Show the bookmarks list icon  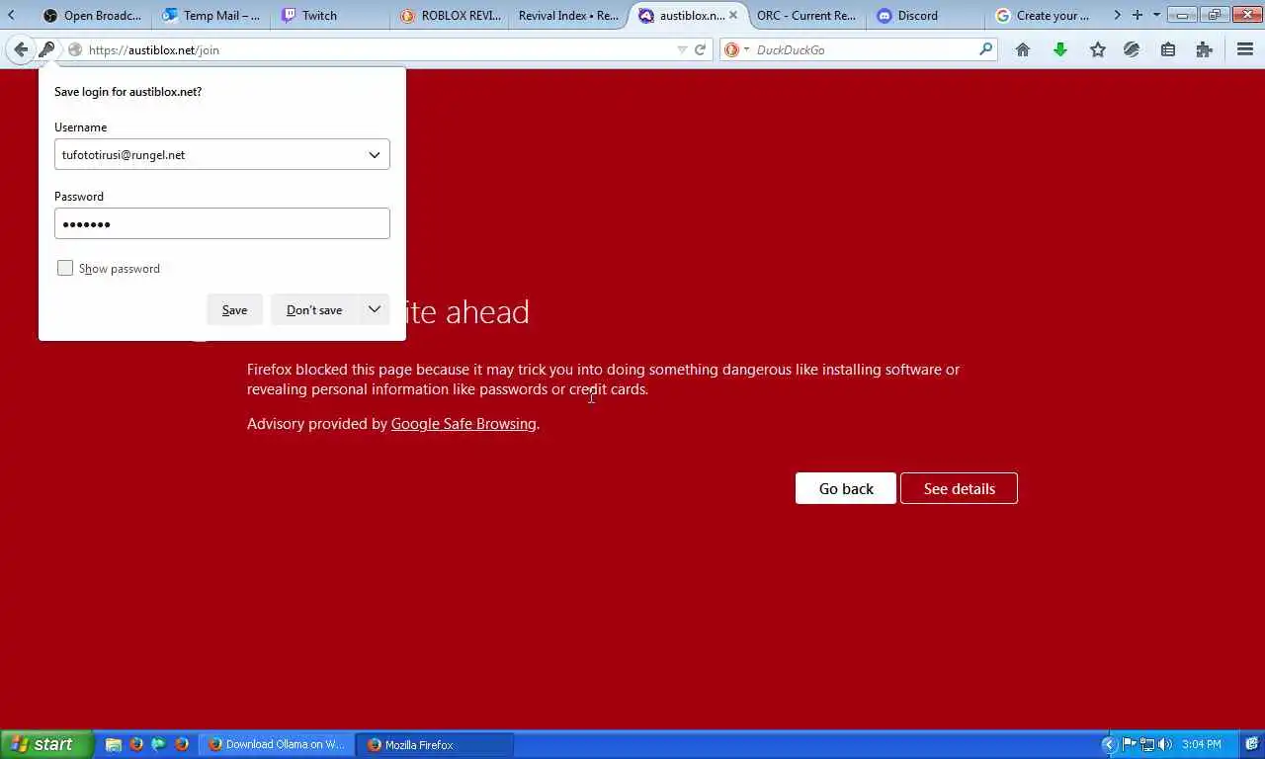click(1168, 49)
